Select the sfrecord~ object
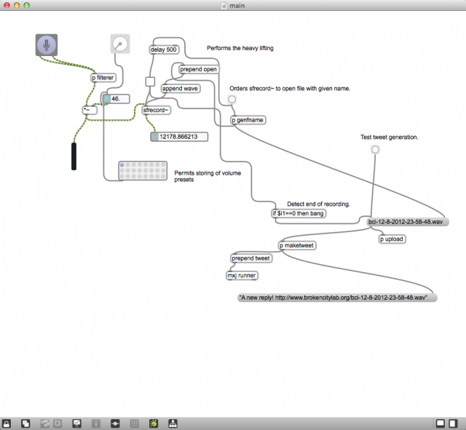The image size is (466, 430). 156,111
